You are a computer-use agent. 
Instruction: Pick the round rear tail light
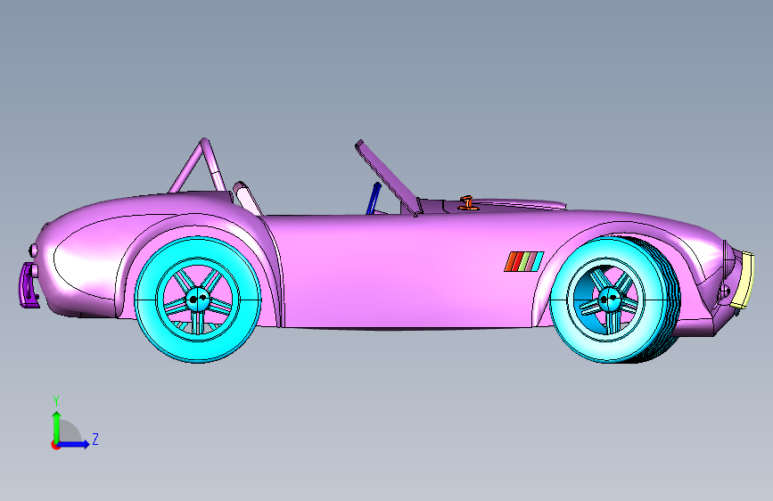[x=33, y=250]
